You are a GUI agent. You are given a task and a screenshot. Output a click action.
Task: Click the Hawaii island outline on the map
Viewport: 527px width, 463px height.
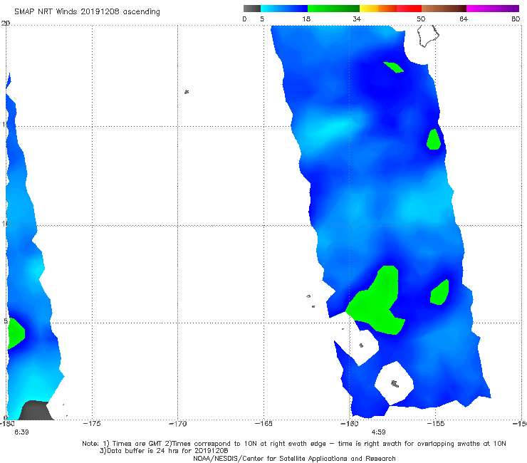click(428, 36)
